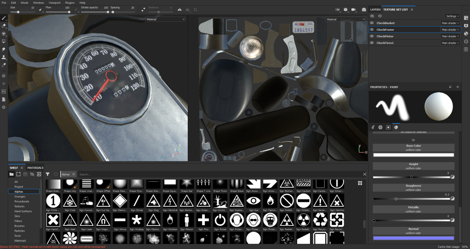Image resolution: width=470 pixels, height=249 pixels.
Task: Open the Settings dropdown in Texture Set List
Action: coord(453,16)
